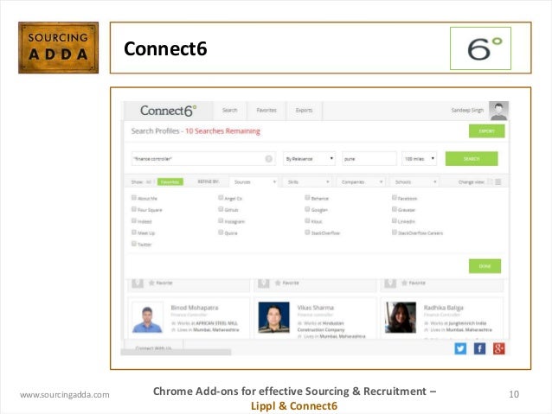Screen dimensions: 552x414
Task: Switch to list view icon beside Change view
Action: 497,182
